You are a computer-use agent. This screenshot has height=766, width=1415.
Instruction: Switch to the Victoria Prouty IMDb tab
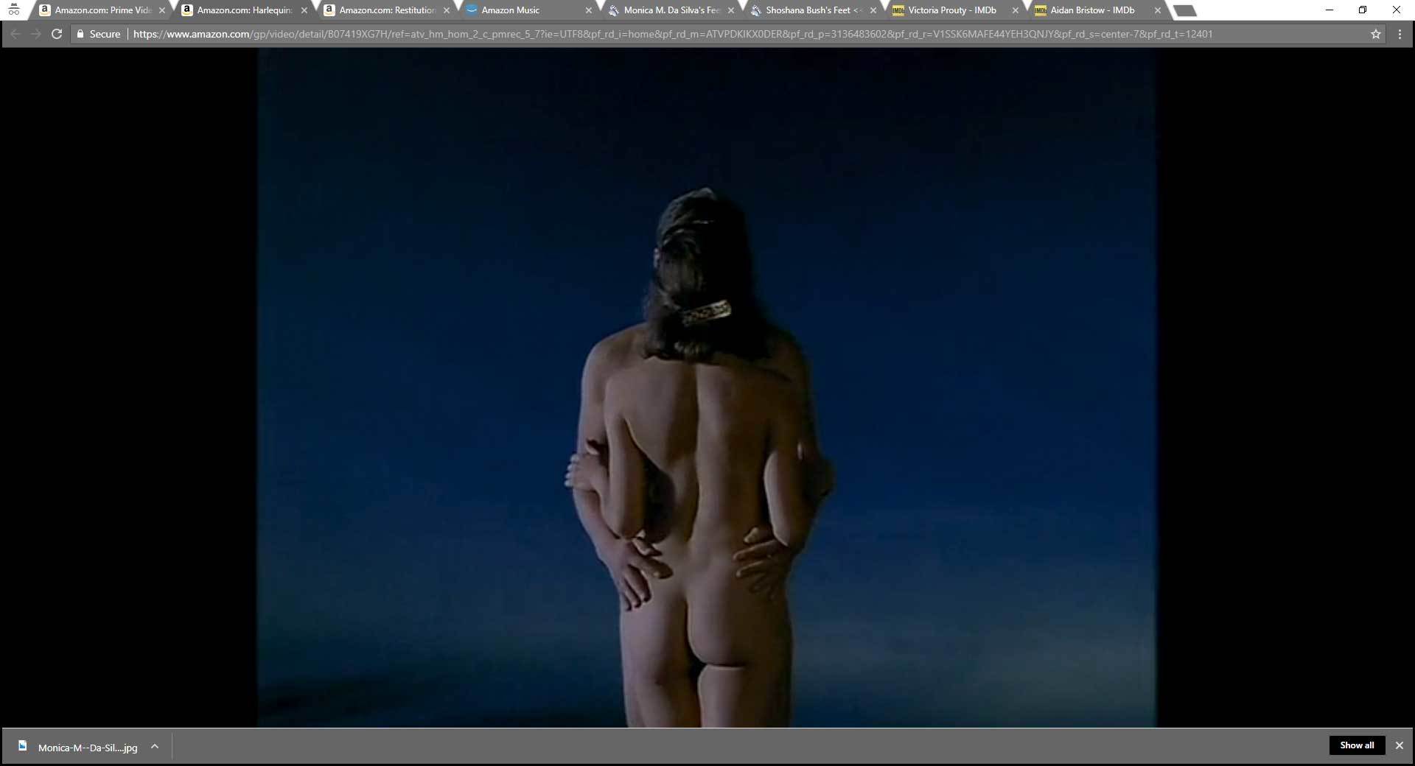point(951,10)
